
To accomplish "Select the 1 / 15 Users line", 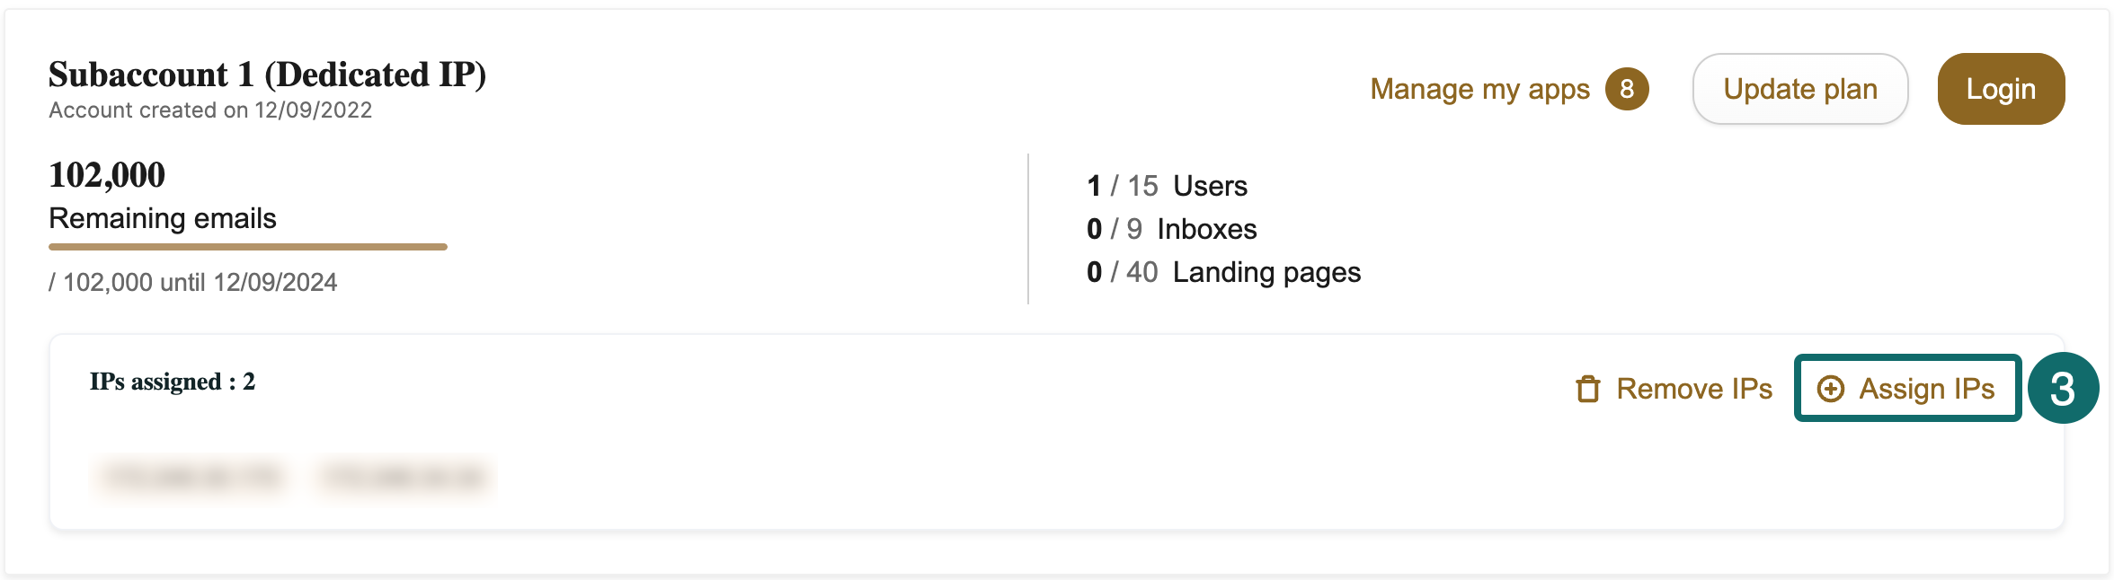I will click(x=1167, y=186).
